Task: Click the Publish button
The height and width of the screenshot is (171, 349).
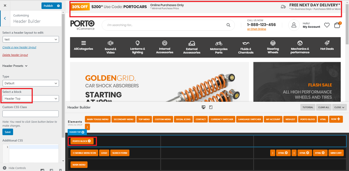Action: (48, 6)
